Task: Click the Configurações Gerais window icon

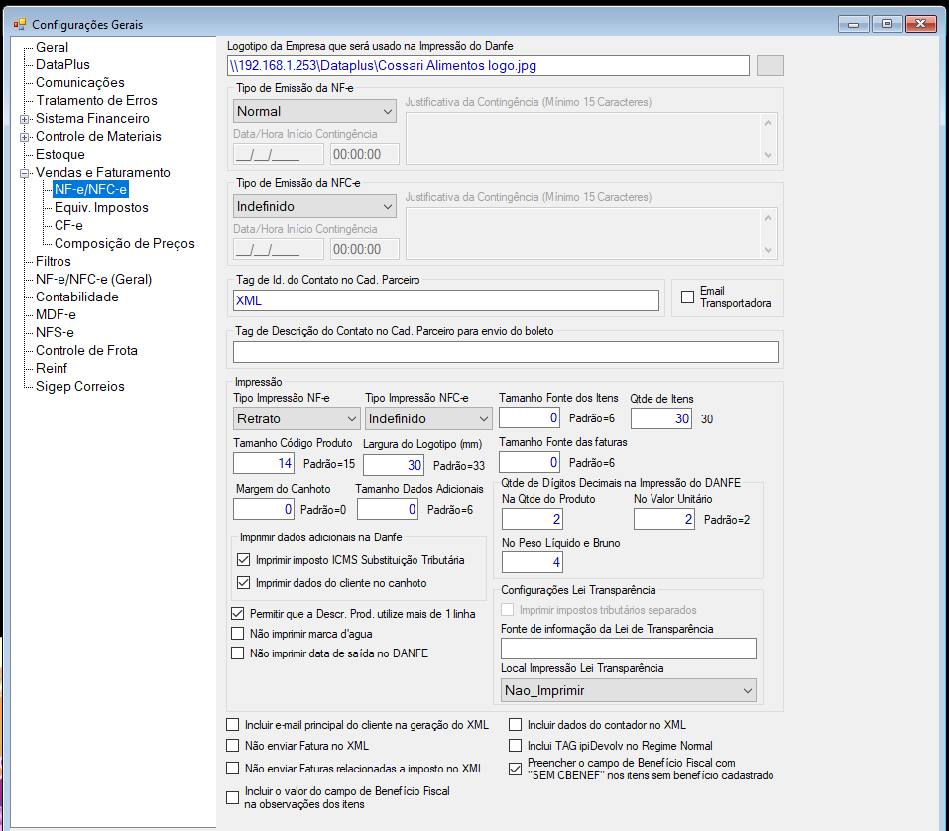Action: 20,24
